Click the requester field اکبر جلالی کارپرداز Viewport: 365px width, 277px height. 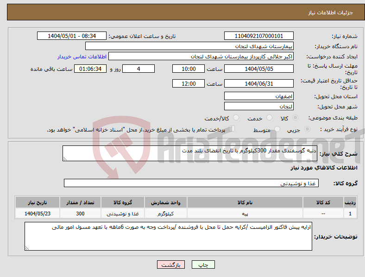[201, 57]
